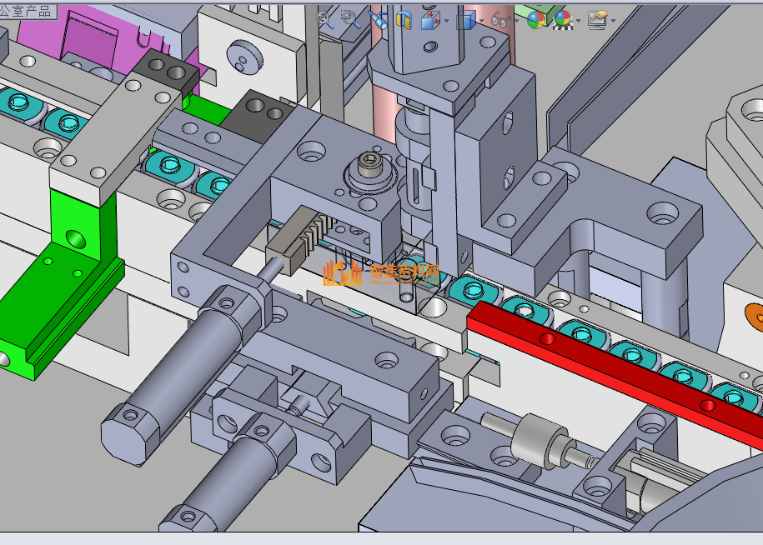Image resolution: width=763 pixels, height=545 pixels.
Task: Select the Zoom to Area tool
Action: pos(350,18)
